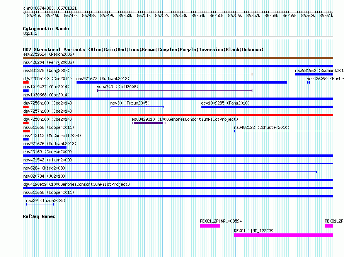Open the nsv1030668 (Coe2014) label
This screenshot has height=257, width=344.
[46, 95]
